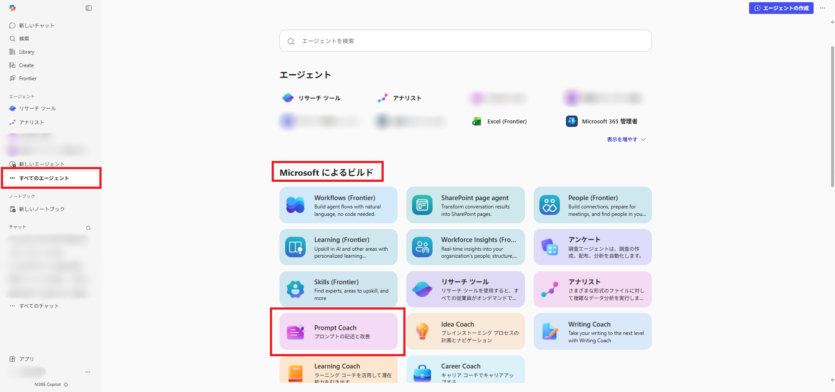Click 新しいエージェント in the sidebar
Viewport: 835px width, 392px height.
(37, 164)
